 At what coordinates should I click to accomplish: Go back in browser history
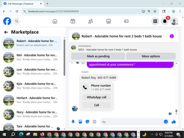(4, 11)
